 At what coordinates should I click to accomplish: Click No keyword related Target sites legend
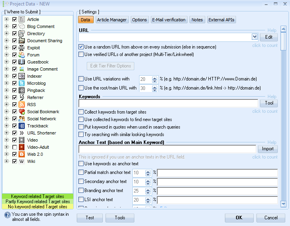[37, 206]
